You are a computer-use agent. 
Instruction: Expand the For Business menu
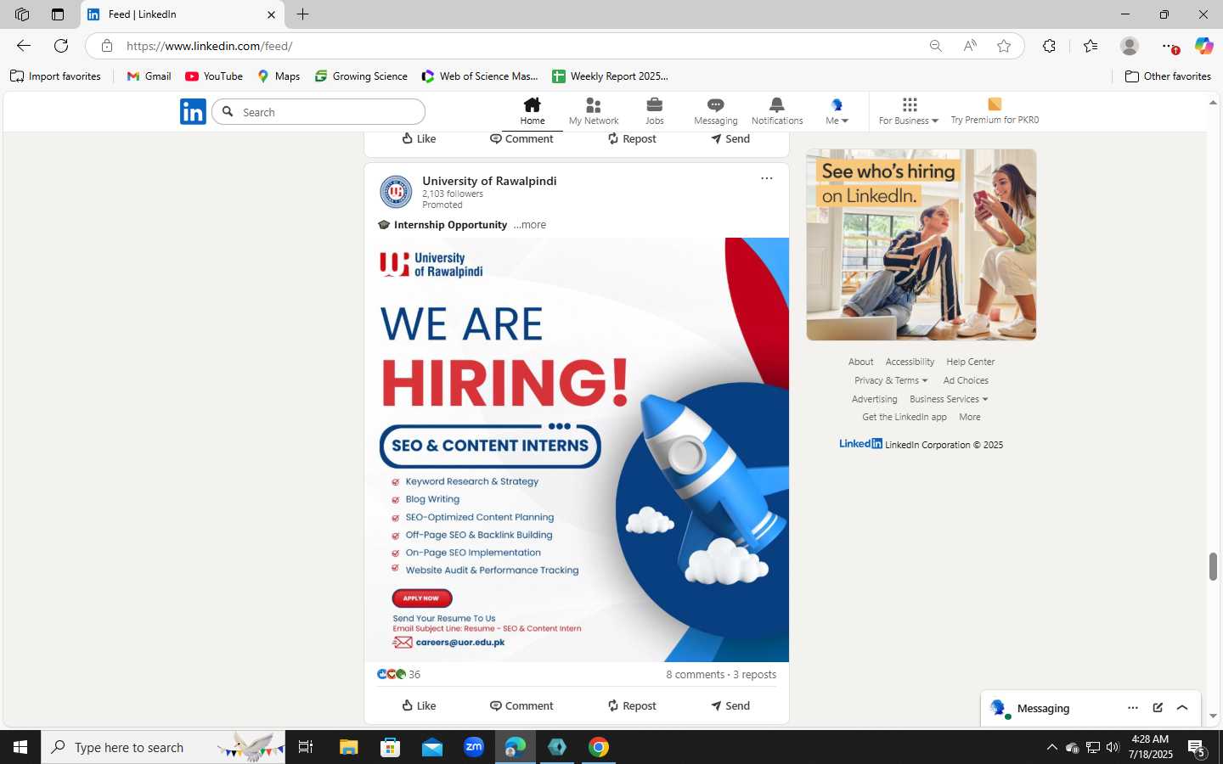coord(909,111)
